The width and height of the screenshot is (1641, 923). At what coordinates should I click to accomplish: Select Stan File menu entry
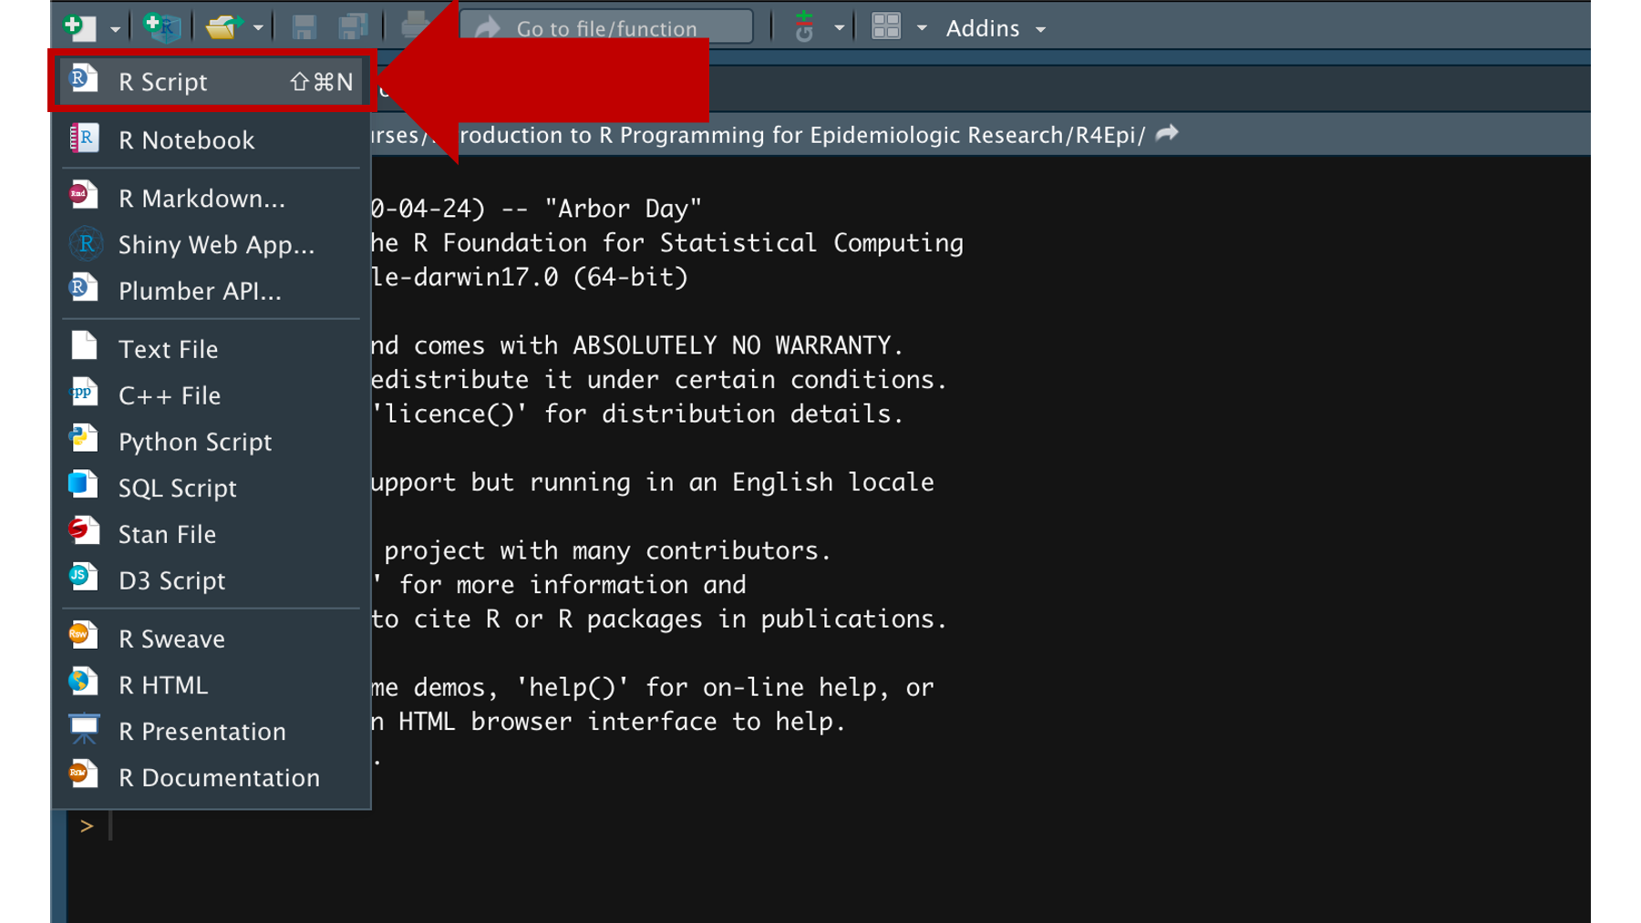tap(212, 535)
